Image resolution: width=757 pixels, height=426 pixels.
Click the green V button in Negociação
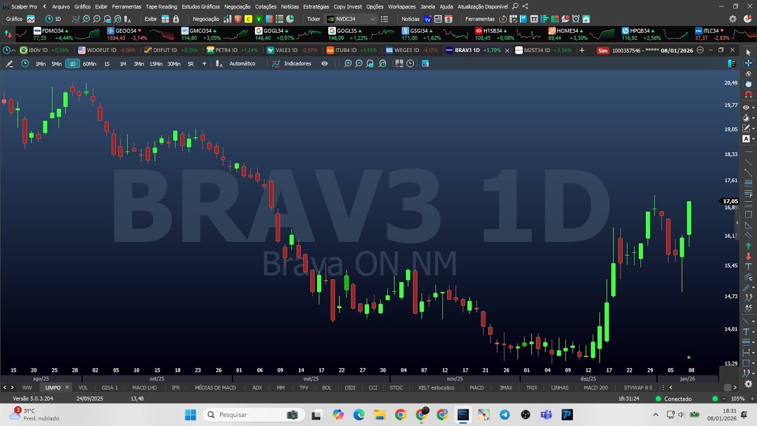[x=258, y=19]
